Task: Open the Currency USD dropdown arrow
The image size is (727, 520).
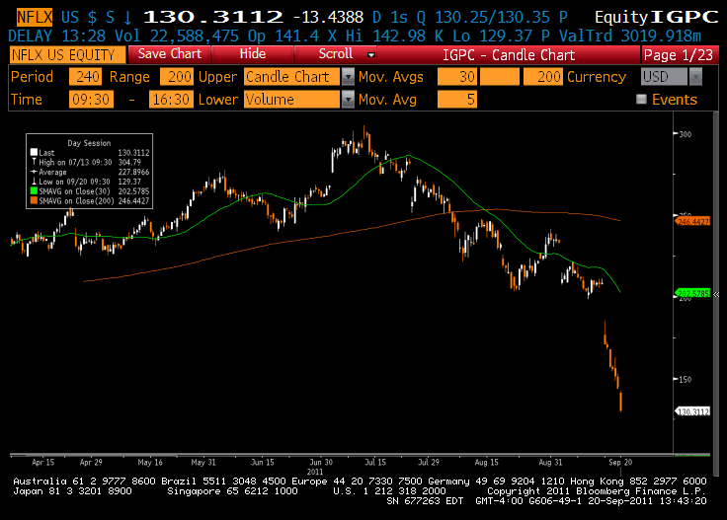Action: (x=695, y=77)
